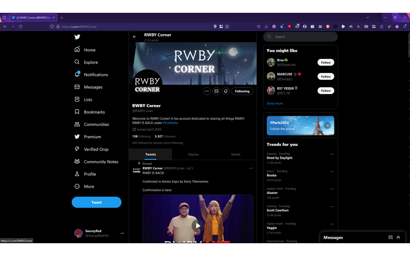This screenshot has width=410, height=256.
Task: Open SauceyRed account options ellipsis
Action: pos(122,233)
